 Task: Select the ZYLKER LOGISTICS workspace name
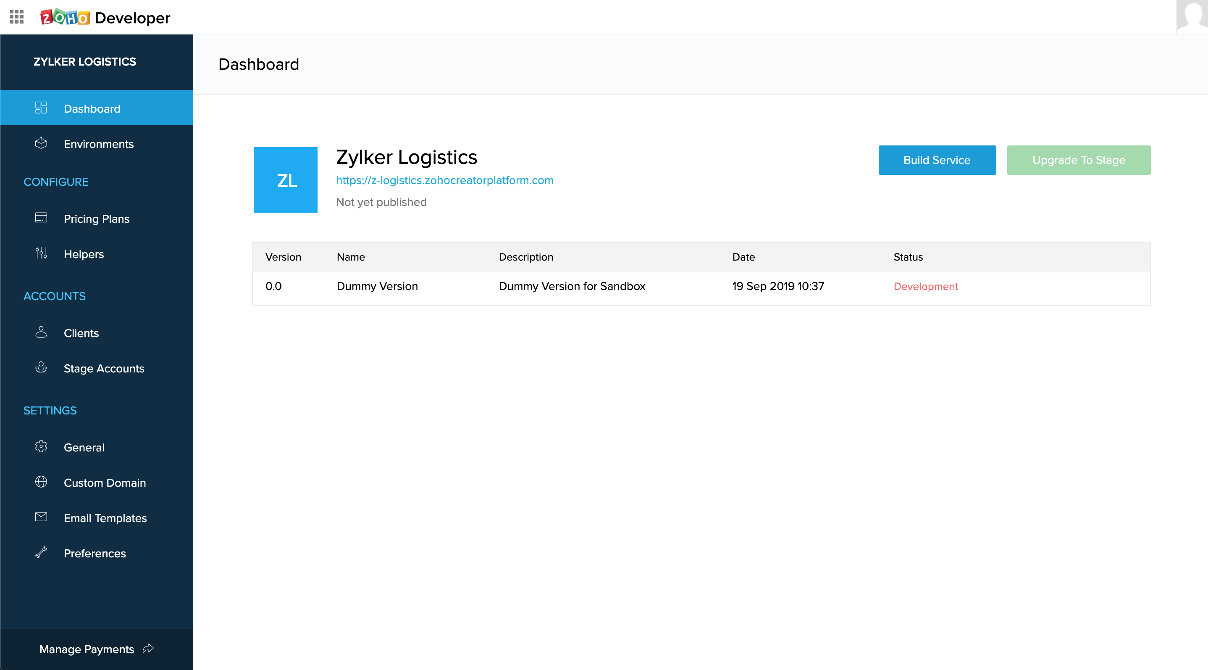(x=85, y=61)
